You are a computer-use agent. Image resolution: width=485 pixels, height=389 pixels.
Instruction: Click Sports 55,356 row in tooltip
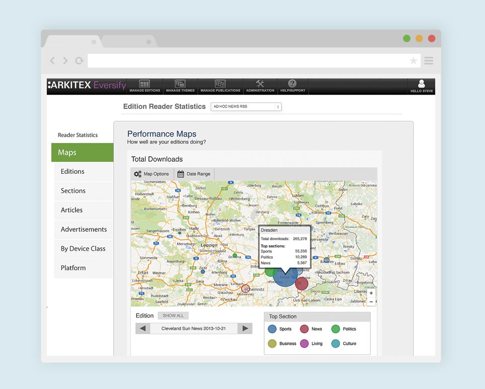[284, 251]
